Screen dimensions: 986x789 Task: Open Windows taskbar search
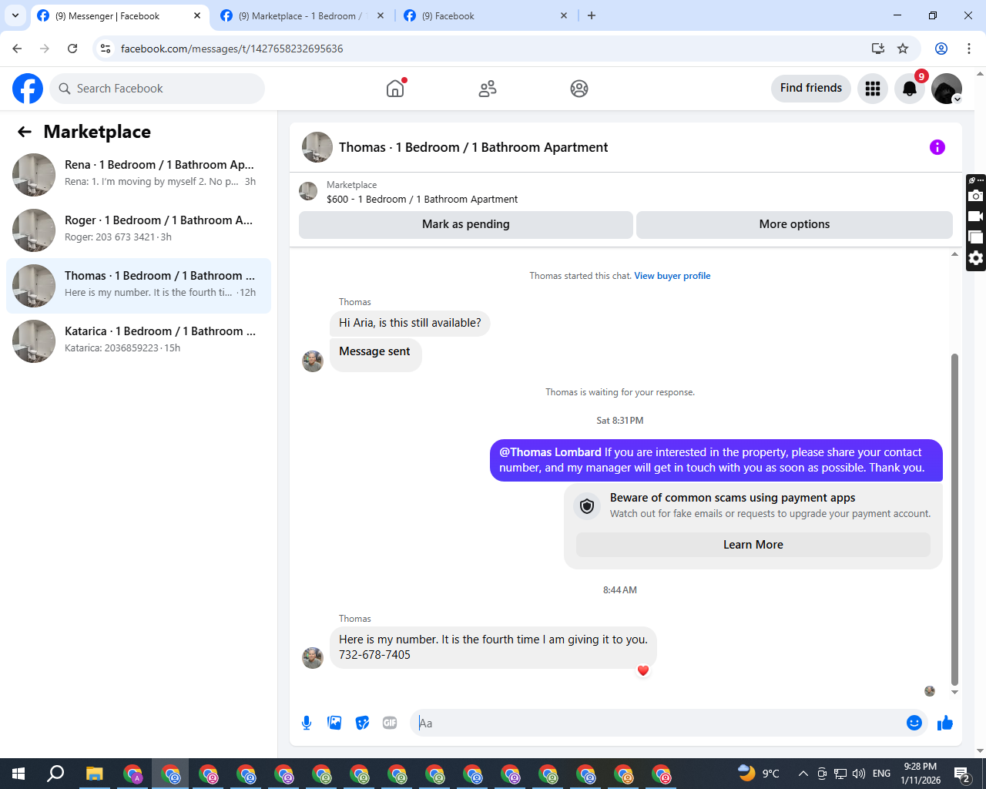tap(55, 774)
